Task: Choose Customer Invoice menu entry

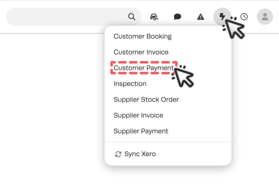Action: (x=141, y=52)
